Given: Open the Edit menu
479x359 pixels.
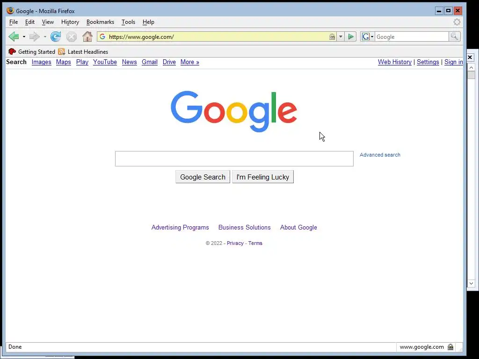Looking at the screenshot, I should tap(29, 22).
